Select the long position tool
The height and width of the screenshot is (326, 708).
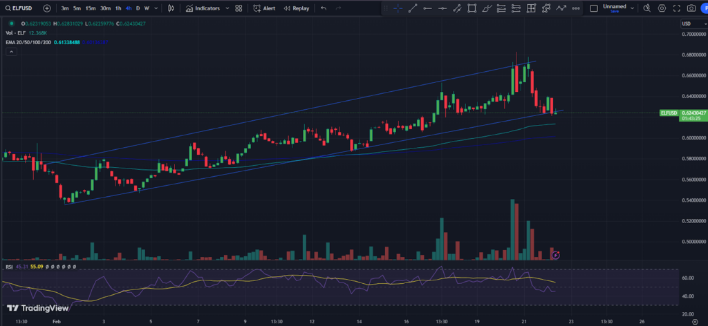pos(516,8)
